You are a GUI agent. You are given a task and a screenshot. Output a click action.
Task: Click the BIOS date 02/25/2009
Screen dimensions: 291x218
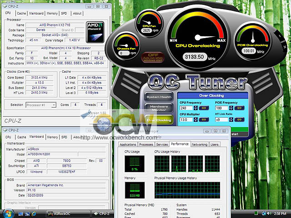pos(66,195)
